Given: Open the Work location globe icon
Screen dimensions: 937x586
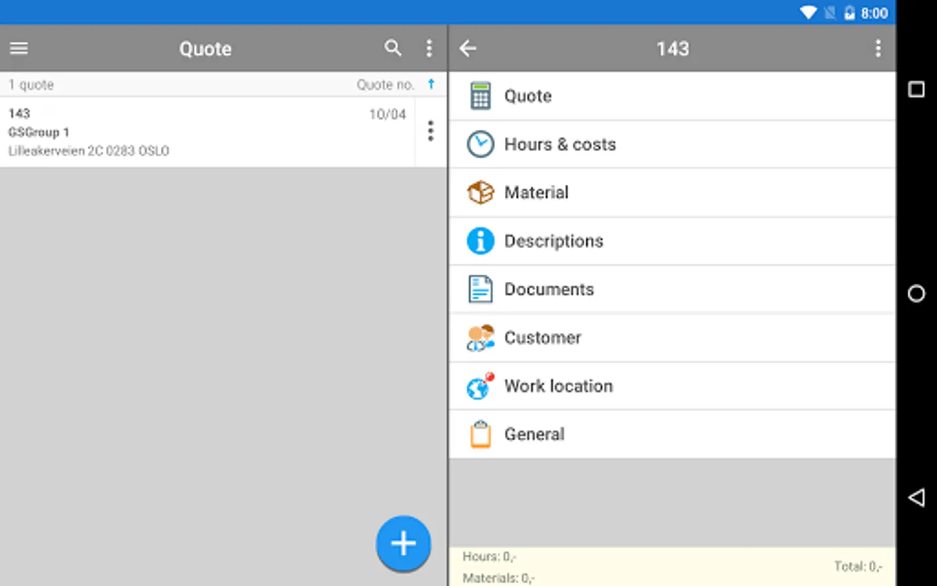Looking at the screenshot, I should coord(480,386).
